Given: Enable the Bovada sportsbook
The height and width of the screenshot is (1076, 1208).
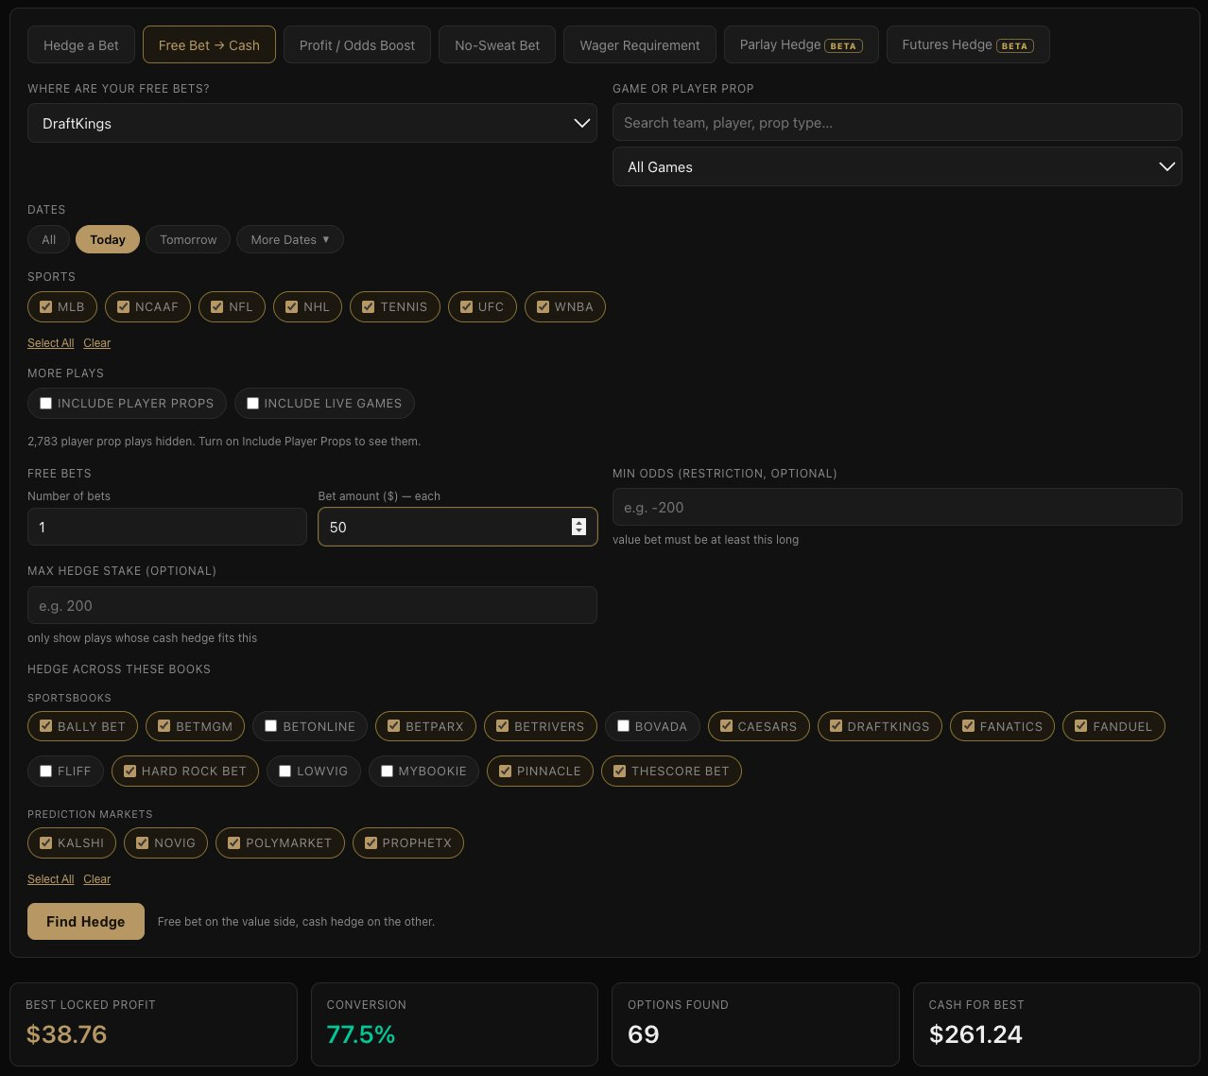Looking at the screenshot, I should [x=623, y=726].
